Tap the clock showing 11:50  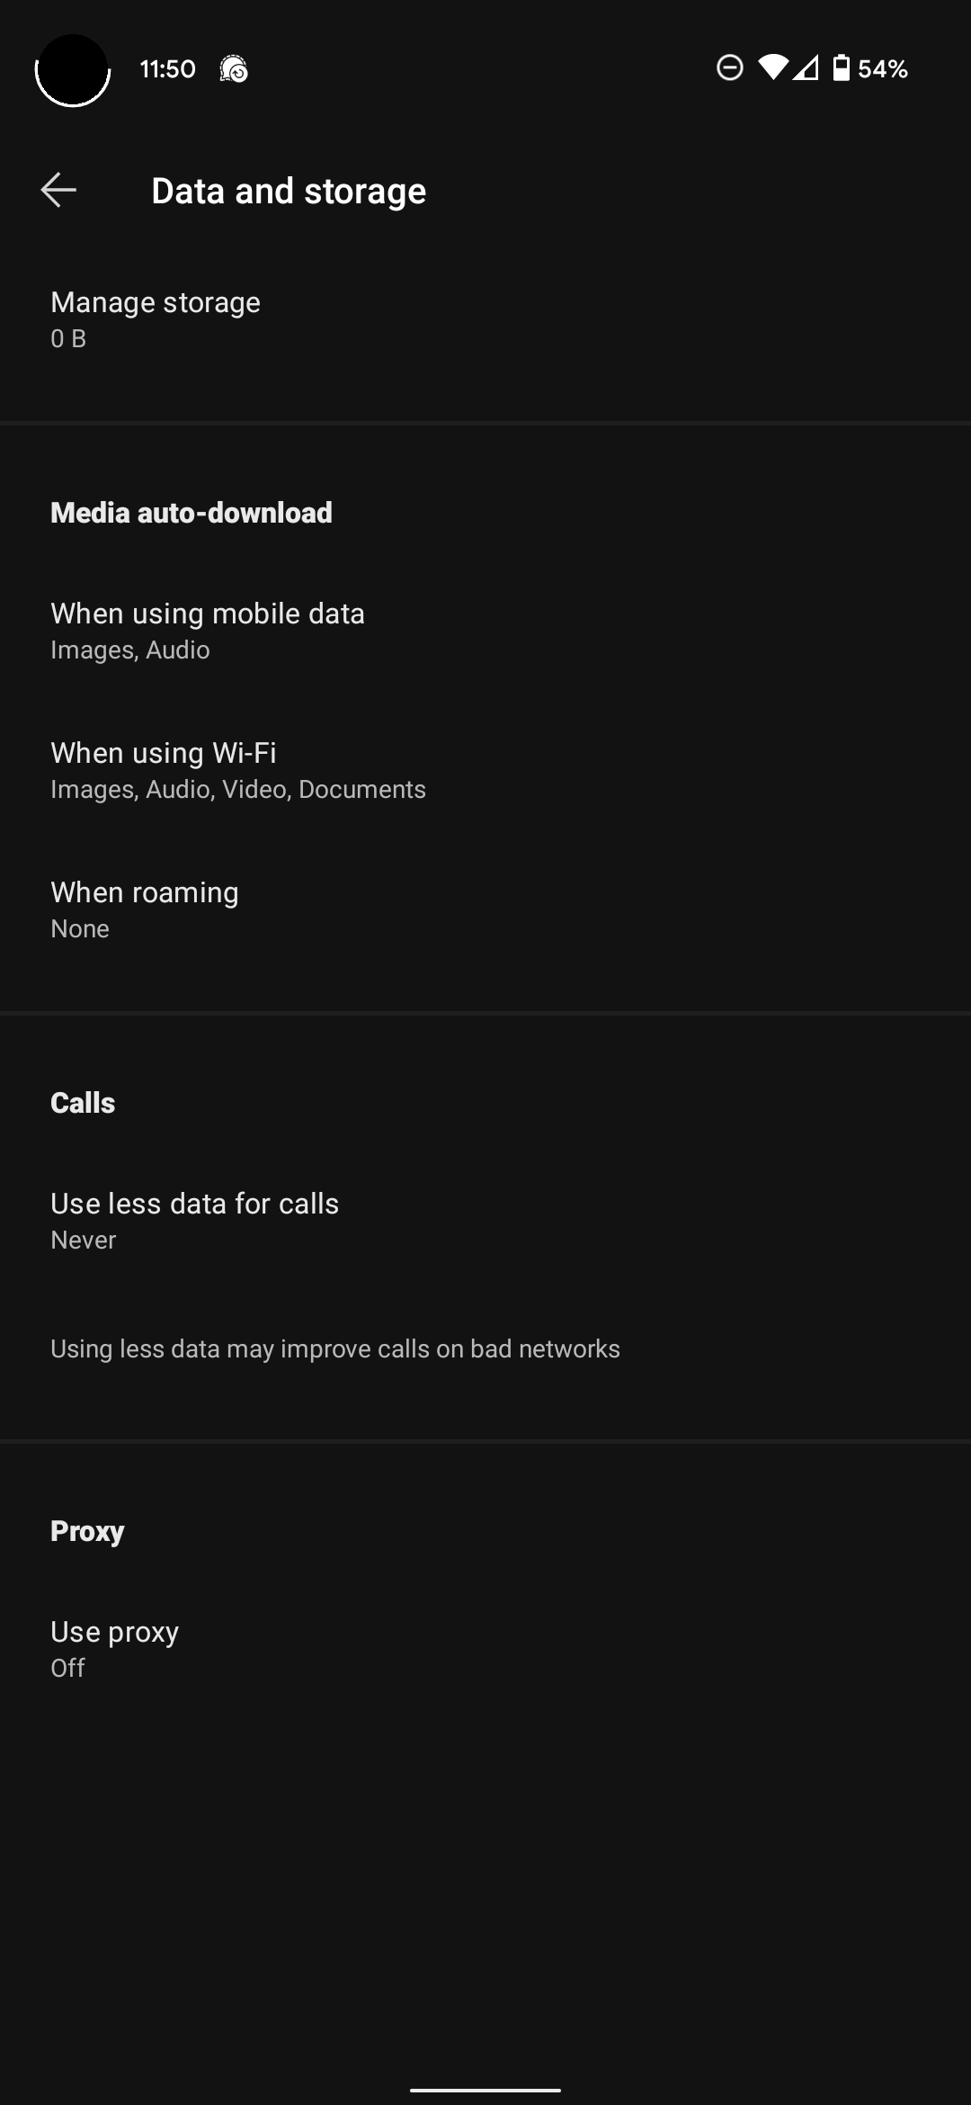pos(167,67)
